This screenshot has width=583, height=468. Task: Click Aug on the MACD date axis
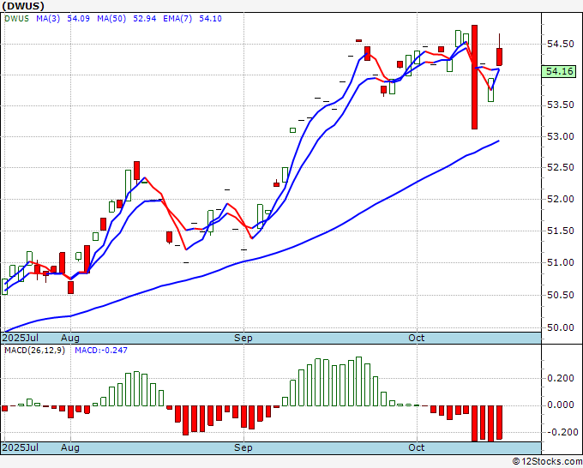point(70,447)
